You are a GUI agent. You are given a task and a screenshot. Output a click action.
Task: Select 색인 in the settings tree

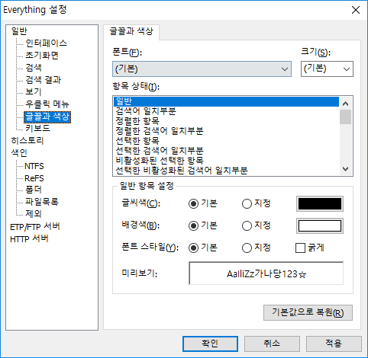(19, 152)
